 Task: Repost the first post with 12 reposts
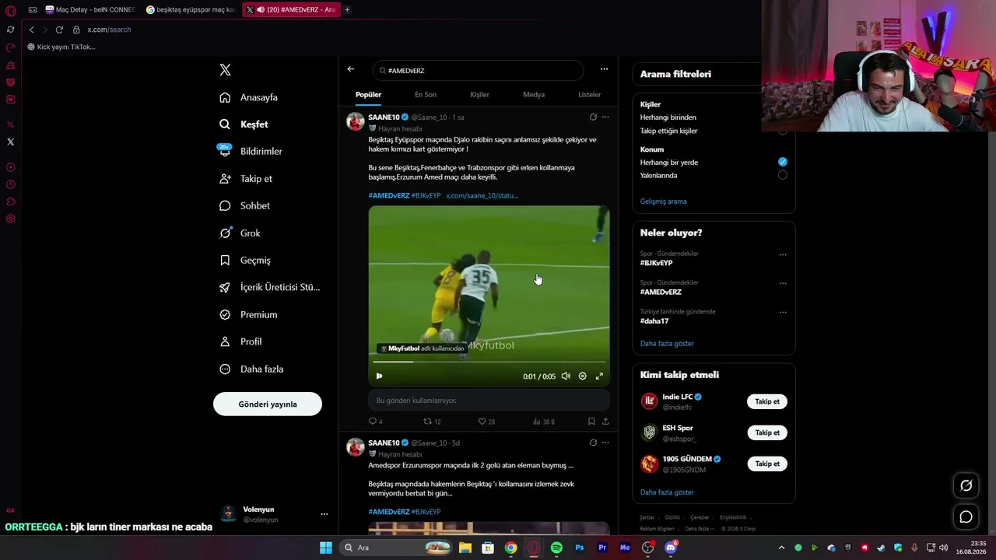[432, 422]
